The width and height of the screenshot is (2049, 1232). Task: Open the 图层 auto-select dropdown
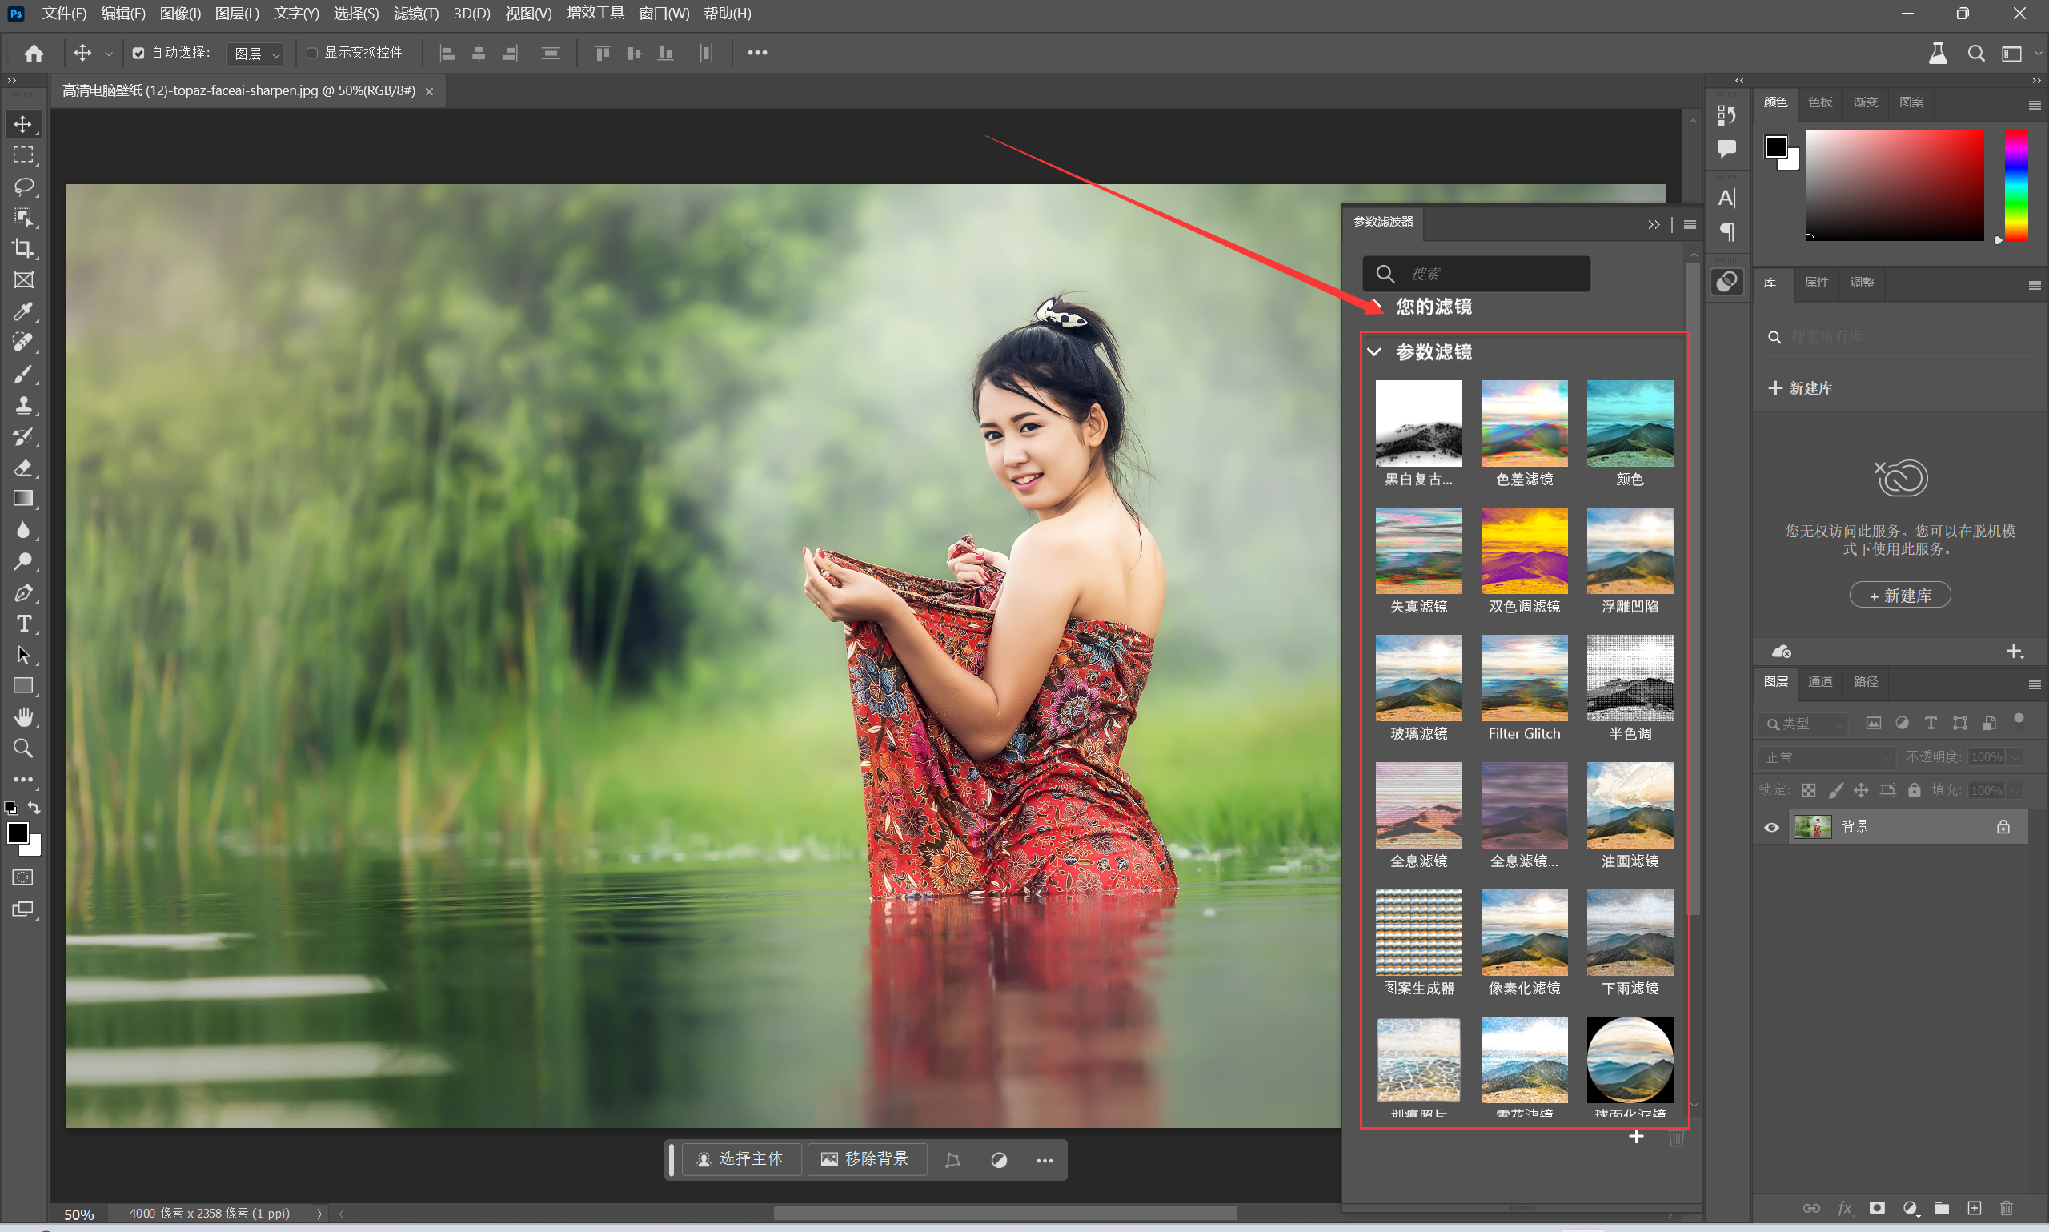[x=255, y=54]
